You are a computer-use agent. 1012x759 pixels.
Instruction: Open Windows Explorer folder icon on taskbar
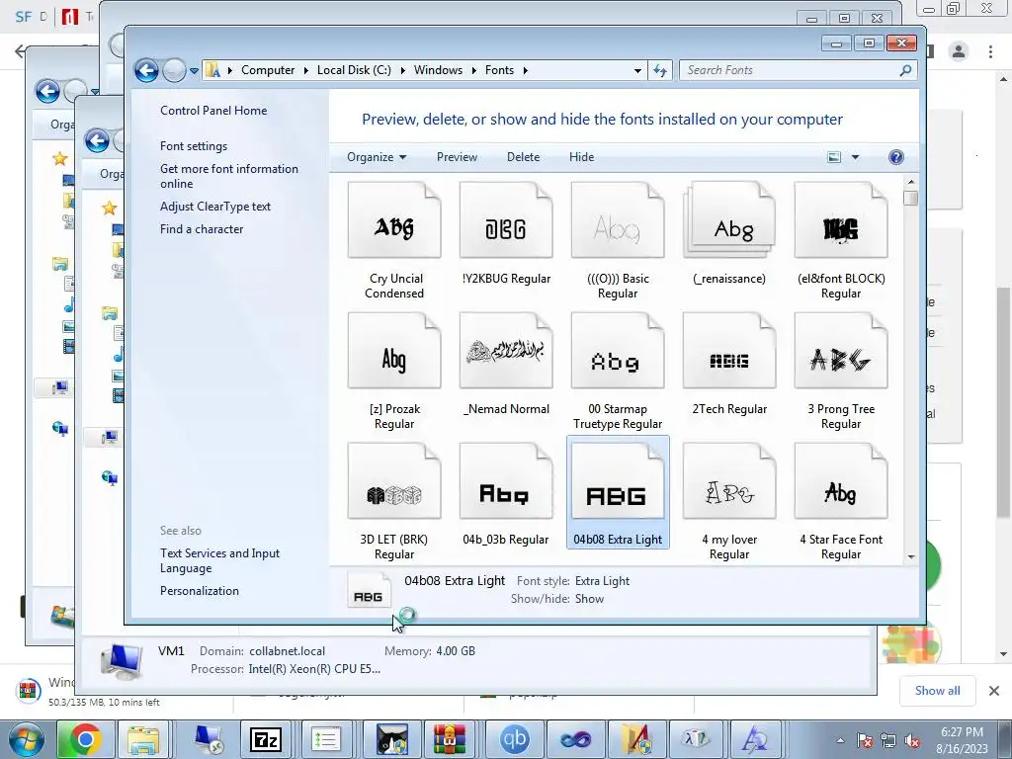coord(142,739)
